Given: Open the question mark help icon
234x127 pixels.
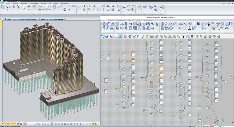Looking at the screenshot, I should click(183, 36).
